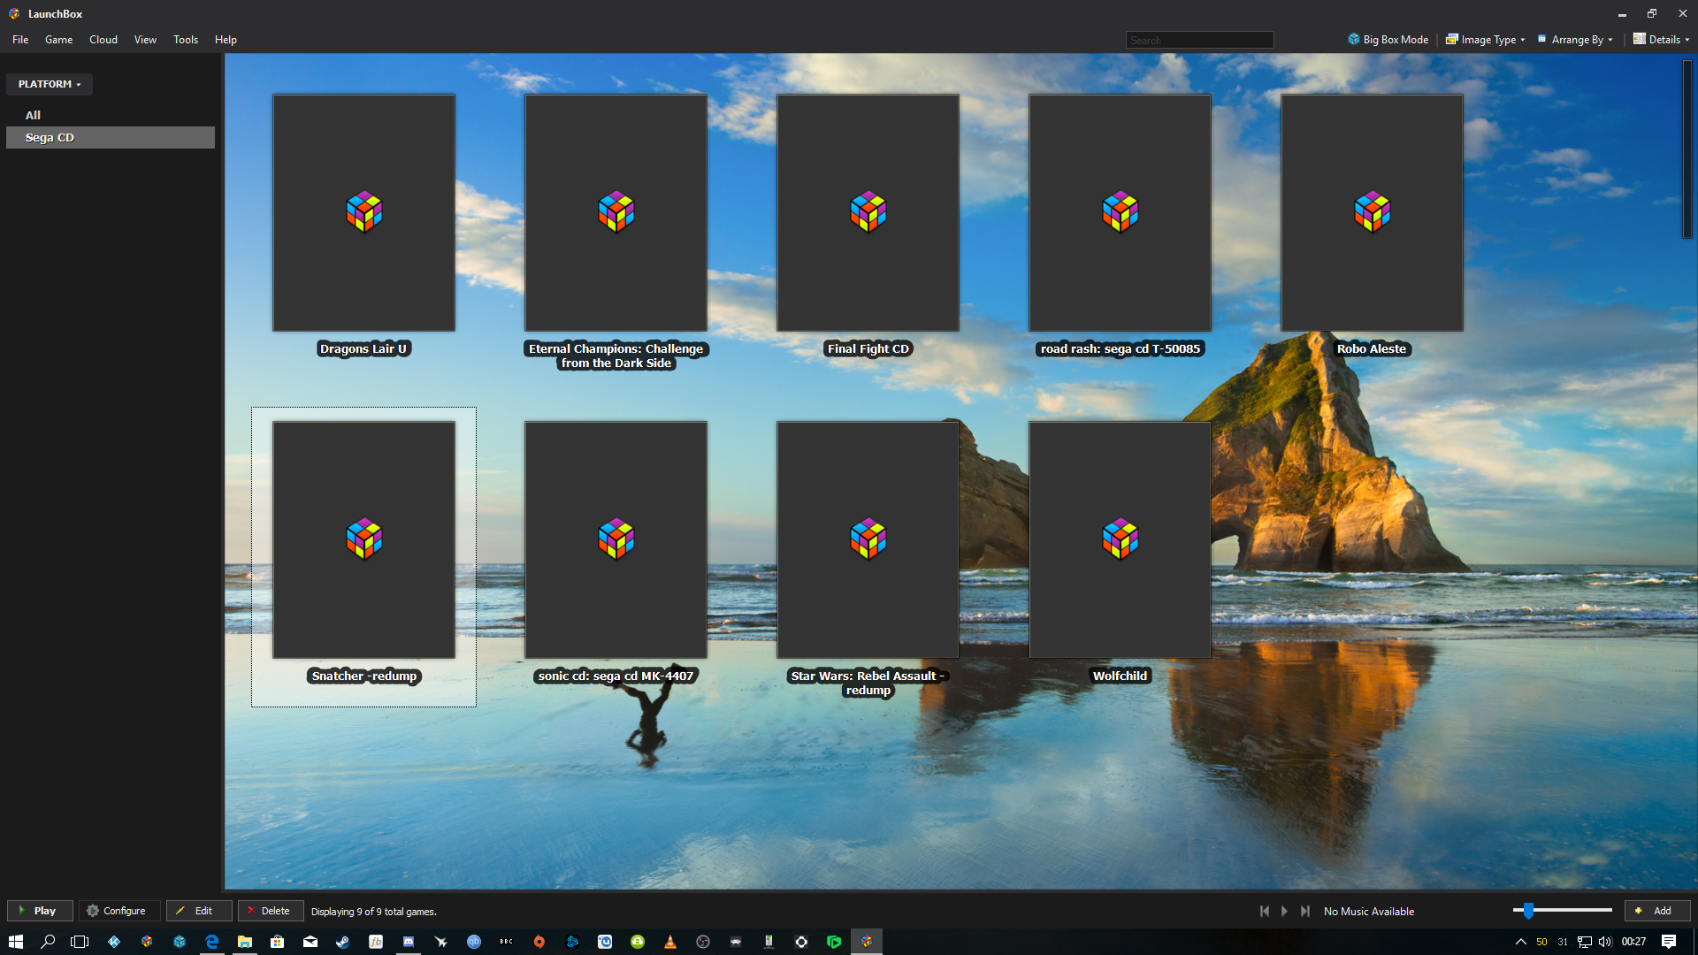Viewport: 1698px width, 955px height.
Task: Open network status tray icon
Action: tap(1585, 942)
